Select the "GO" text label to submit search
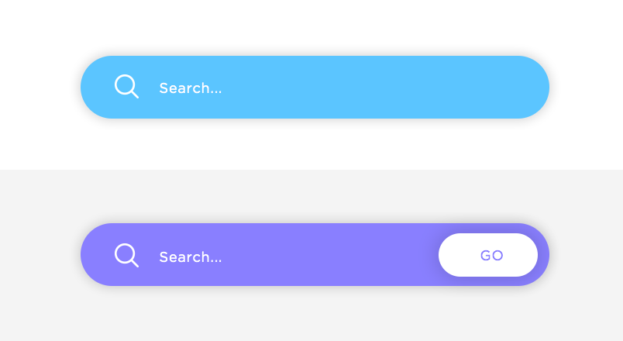Screen dimensions: 623x341 pyautogui.click(x=491, y=256)
